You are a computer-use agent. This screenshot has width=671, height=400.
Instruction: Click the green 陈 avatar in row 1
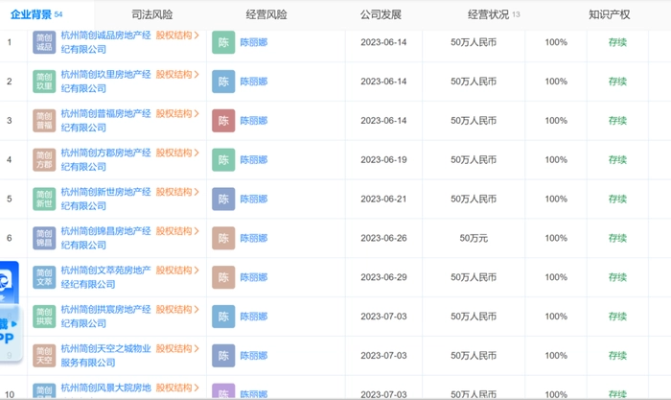click(223, 42)
